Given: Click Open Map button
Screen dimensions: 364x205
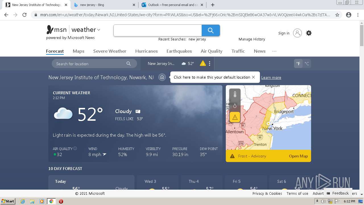Looking at the screenshot, I should click(x=298, y=156).
